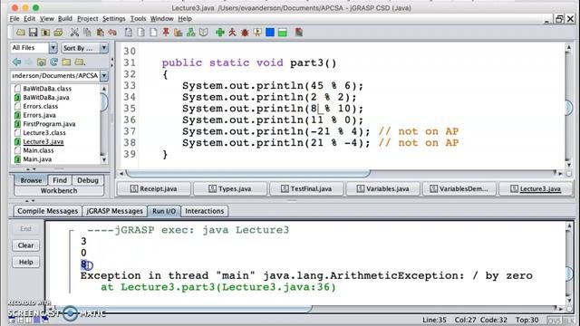Click the red Undo arrow icon
Image resolution: width=580 pixels, height=326 pixels.
[x=112, y=33]
